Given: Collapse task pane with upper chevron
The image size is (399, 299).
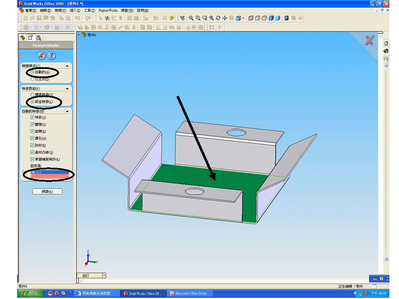Looking at the screenshot, I should tap(386, 66).
